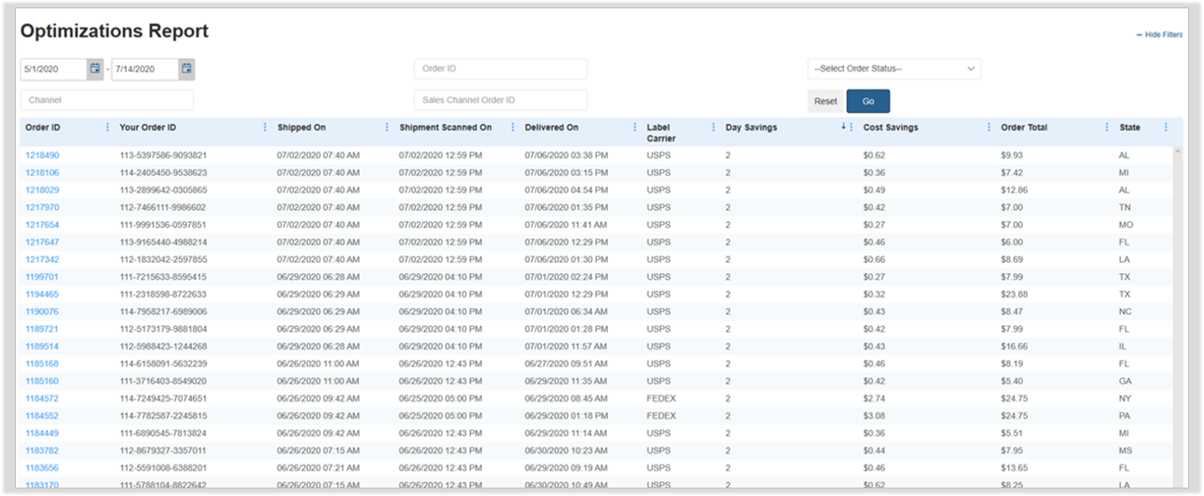The height and width of the screenshot is (496, 1204).
Task: Open Shipment Scanned On column options menu
Action: point(512,128)
